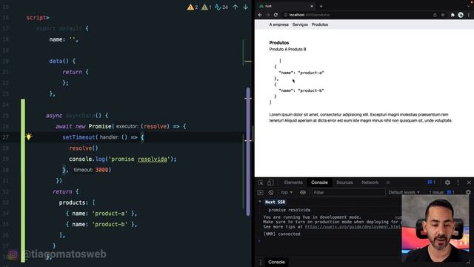The height and width of the screenshot is (267, 474).
Task: Open the browser profile avatar
Action: click(x=461, y=15)
